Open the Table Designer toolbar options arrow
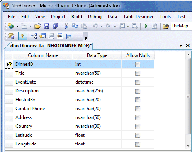Viewport: 192px width, 152px height. point(85,38)
